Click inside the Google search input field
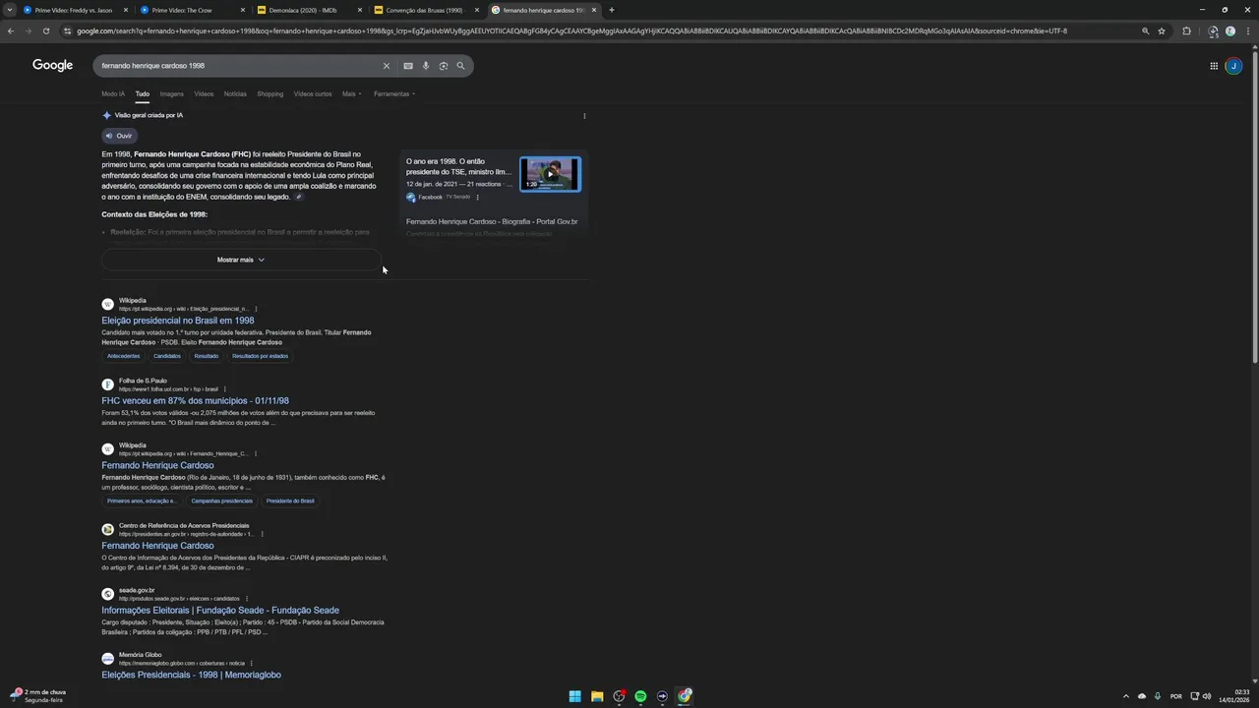 pos(236,66)
